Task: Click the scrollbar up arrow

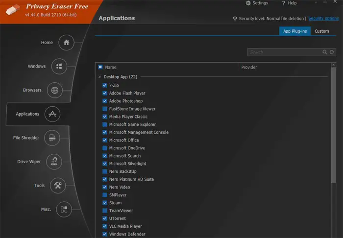Action: (x=333, y=65)
